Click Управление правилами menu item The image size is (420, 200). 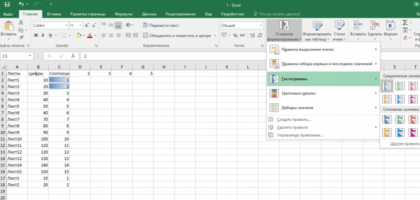(323, 135)
